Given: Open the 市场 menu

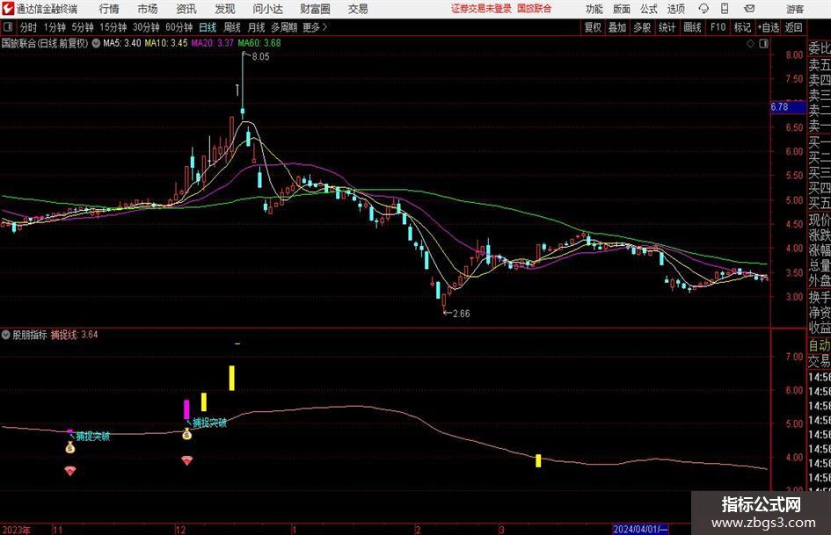Looking at the screenshot, I should point(148,9).
